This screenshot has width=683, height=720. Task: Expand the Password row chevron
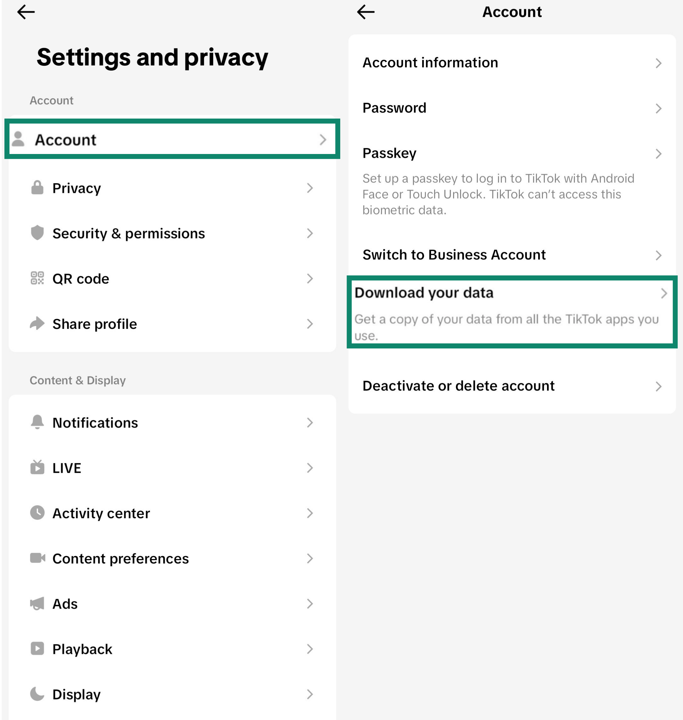(x=658, y=108)
